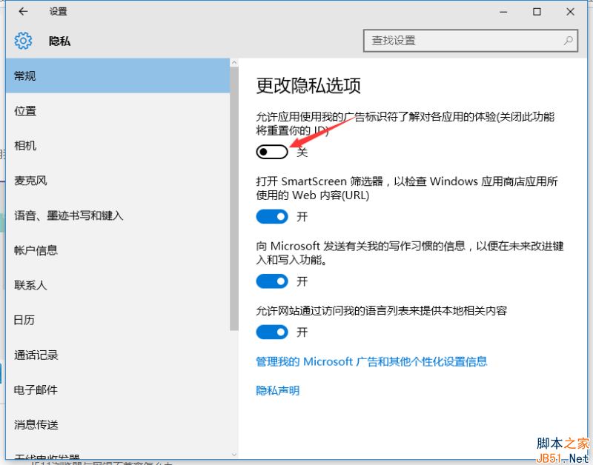Minimize the Settings window
Image resolution: width=593 pixels, height=465 pixels.
(x=503, y=12)
